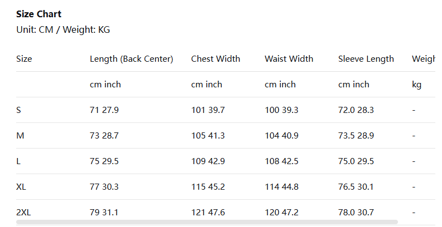Select the 2XL size row label
Viewport: 442px width, 227px height.
tap(24, 213)
